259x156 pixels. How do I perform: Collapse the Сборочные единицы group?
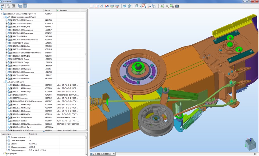coord(4,17)
